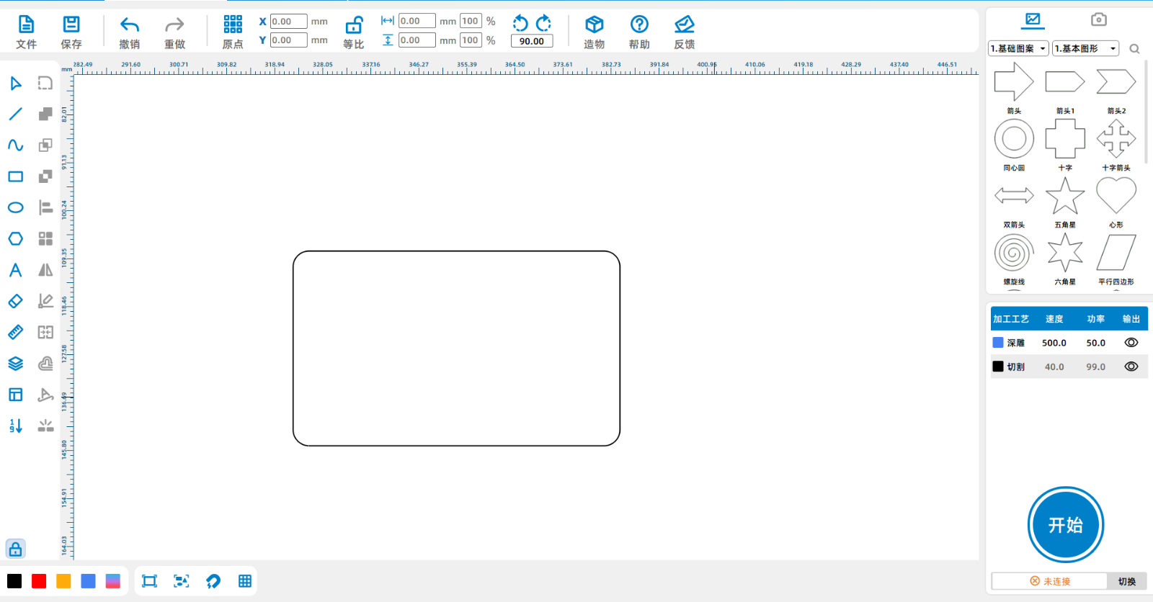Open the layers tool
The image size is (1153, 602).
(x=15, y=364)
